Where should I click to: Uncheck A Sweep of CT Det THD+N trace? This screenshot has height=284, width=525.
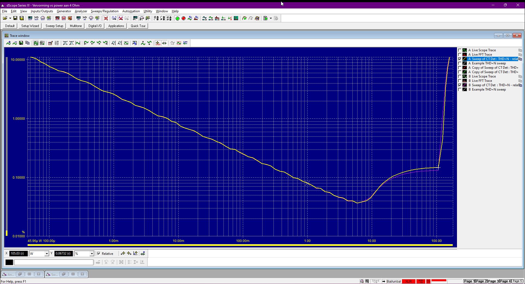[460, 59]
